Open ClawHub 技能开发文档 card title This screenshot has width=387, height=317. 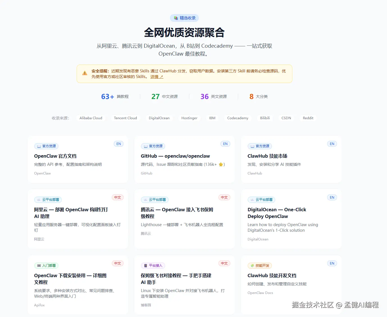(272, 275)
